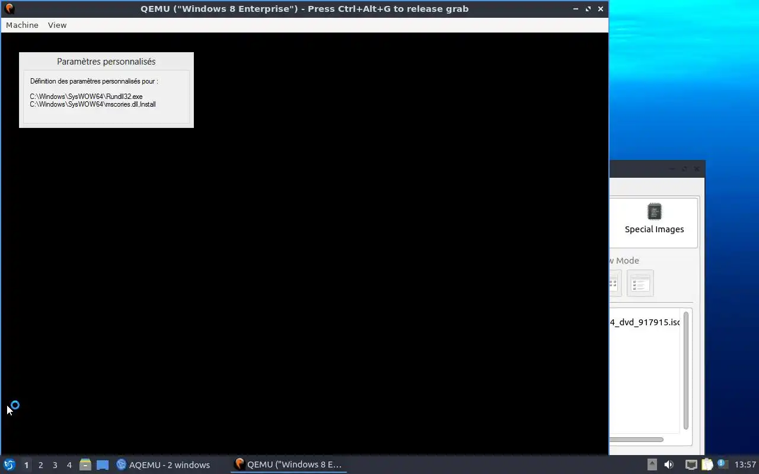The image size is (759, 474).
Task: Click the vertical scrollbar in AQEMU file list
Action: pyautogui.click(x=686, y=370)
